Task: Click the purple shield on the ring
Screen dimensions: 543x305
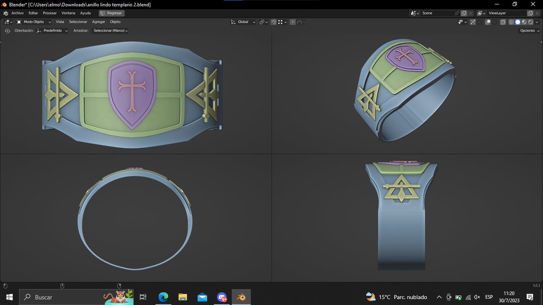Action: (132, 95)
